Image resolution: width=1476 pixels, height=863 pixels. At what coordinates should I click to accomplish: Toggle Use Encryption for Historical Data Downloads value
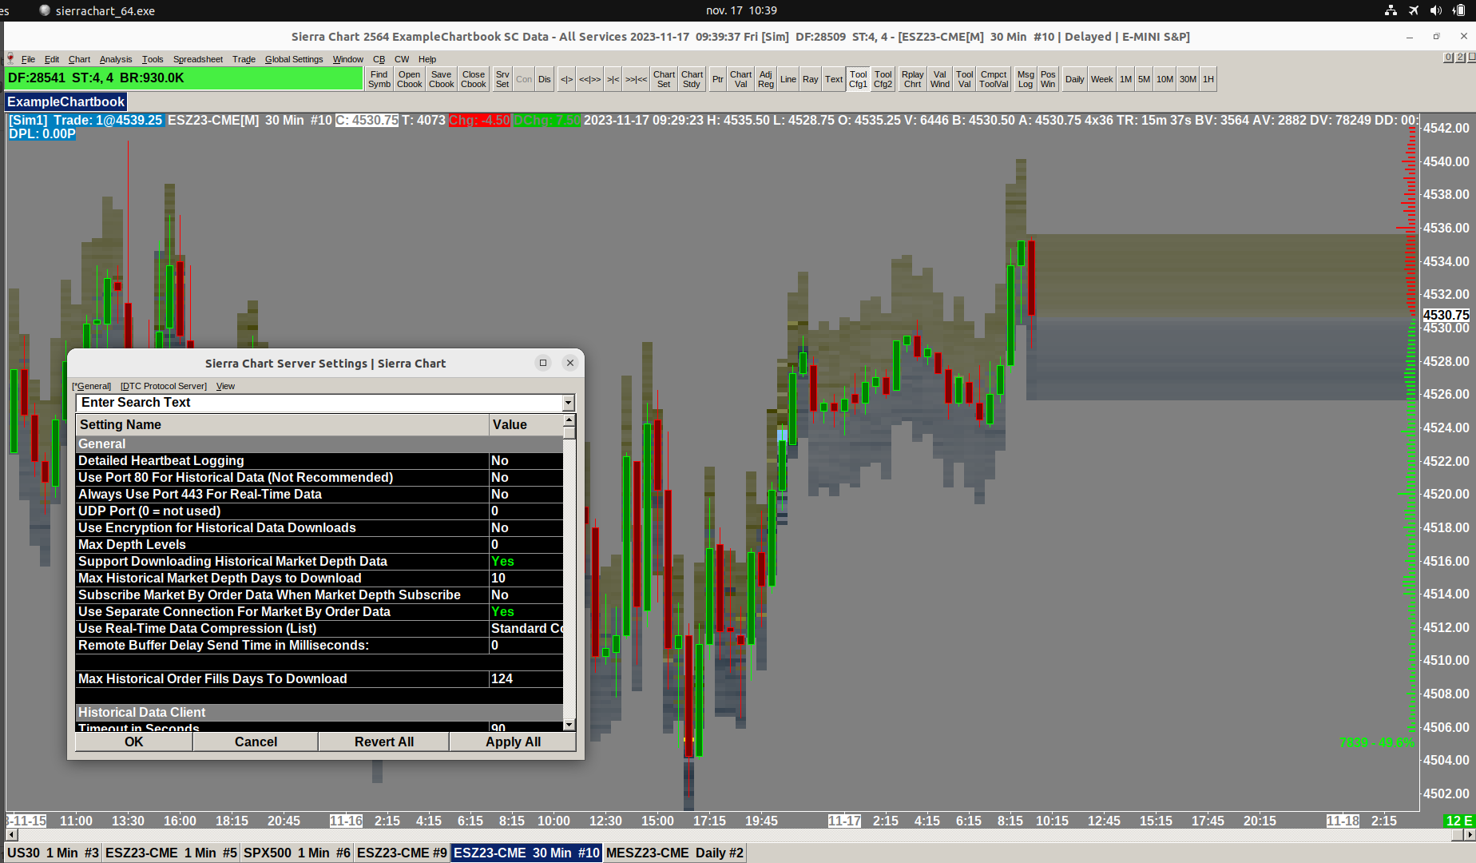tap(526, 528)
